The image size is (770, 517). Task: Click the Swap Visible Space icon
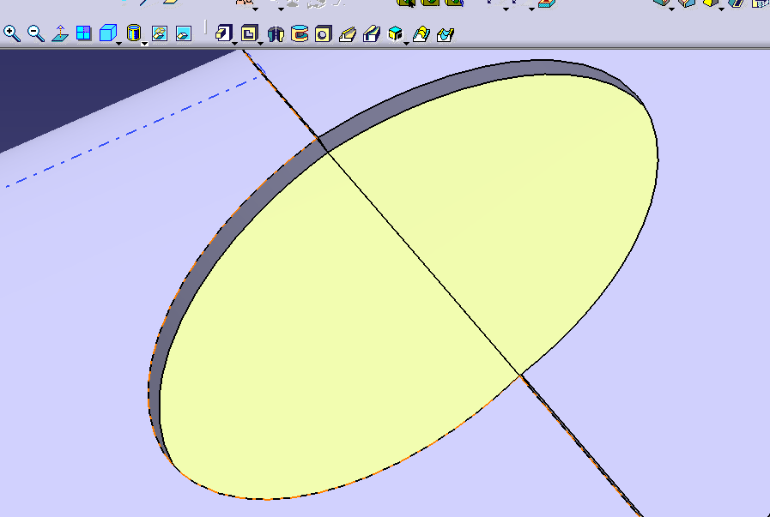pos(183,33)
